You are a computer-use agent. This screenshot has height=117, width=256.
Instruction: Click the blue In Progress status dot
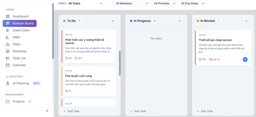click(131, 21)
